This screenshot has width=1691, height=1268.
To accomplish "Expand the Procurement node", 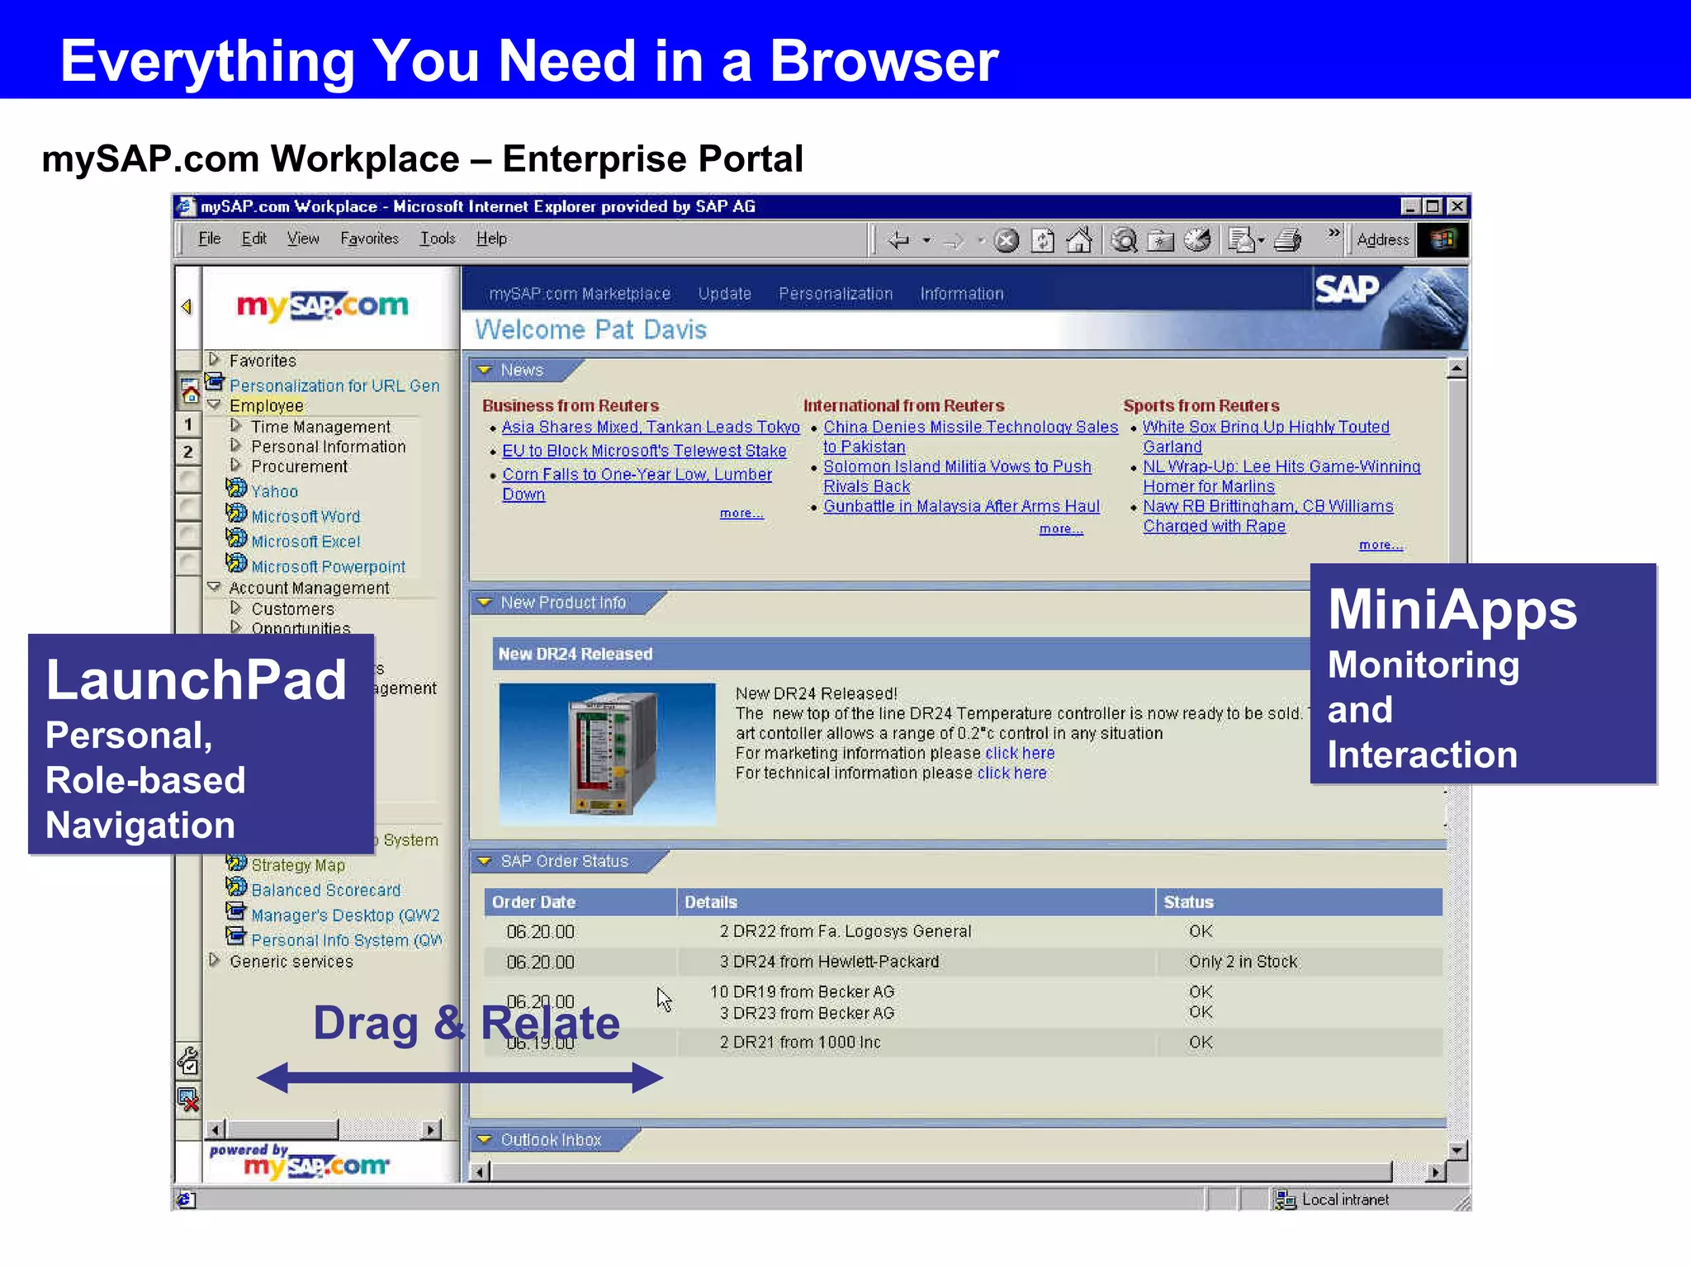I will [236, 465].
